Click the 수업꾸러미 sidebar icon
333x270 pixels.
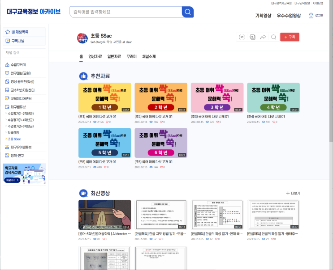(7, 65)
